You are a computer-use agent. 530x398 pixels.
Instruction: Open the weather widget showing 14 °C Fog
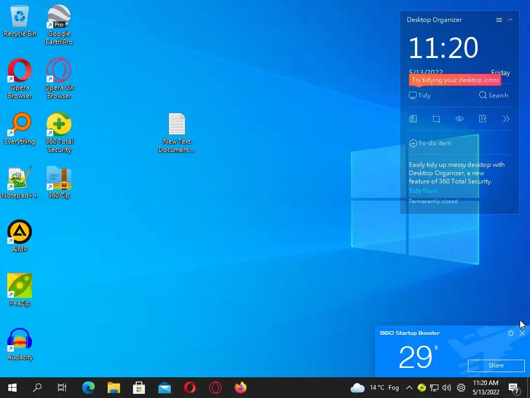(375, 388)
